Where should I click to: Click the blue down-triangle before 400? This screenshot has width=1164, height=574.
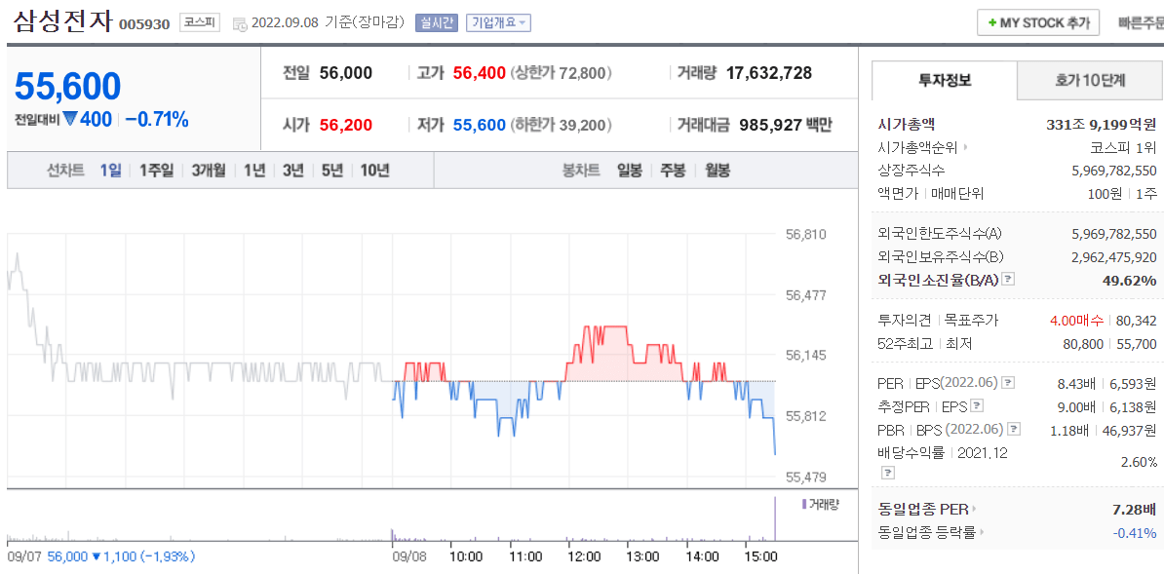[x=70, y=119]
